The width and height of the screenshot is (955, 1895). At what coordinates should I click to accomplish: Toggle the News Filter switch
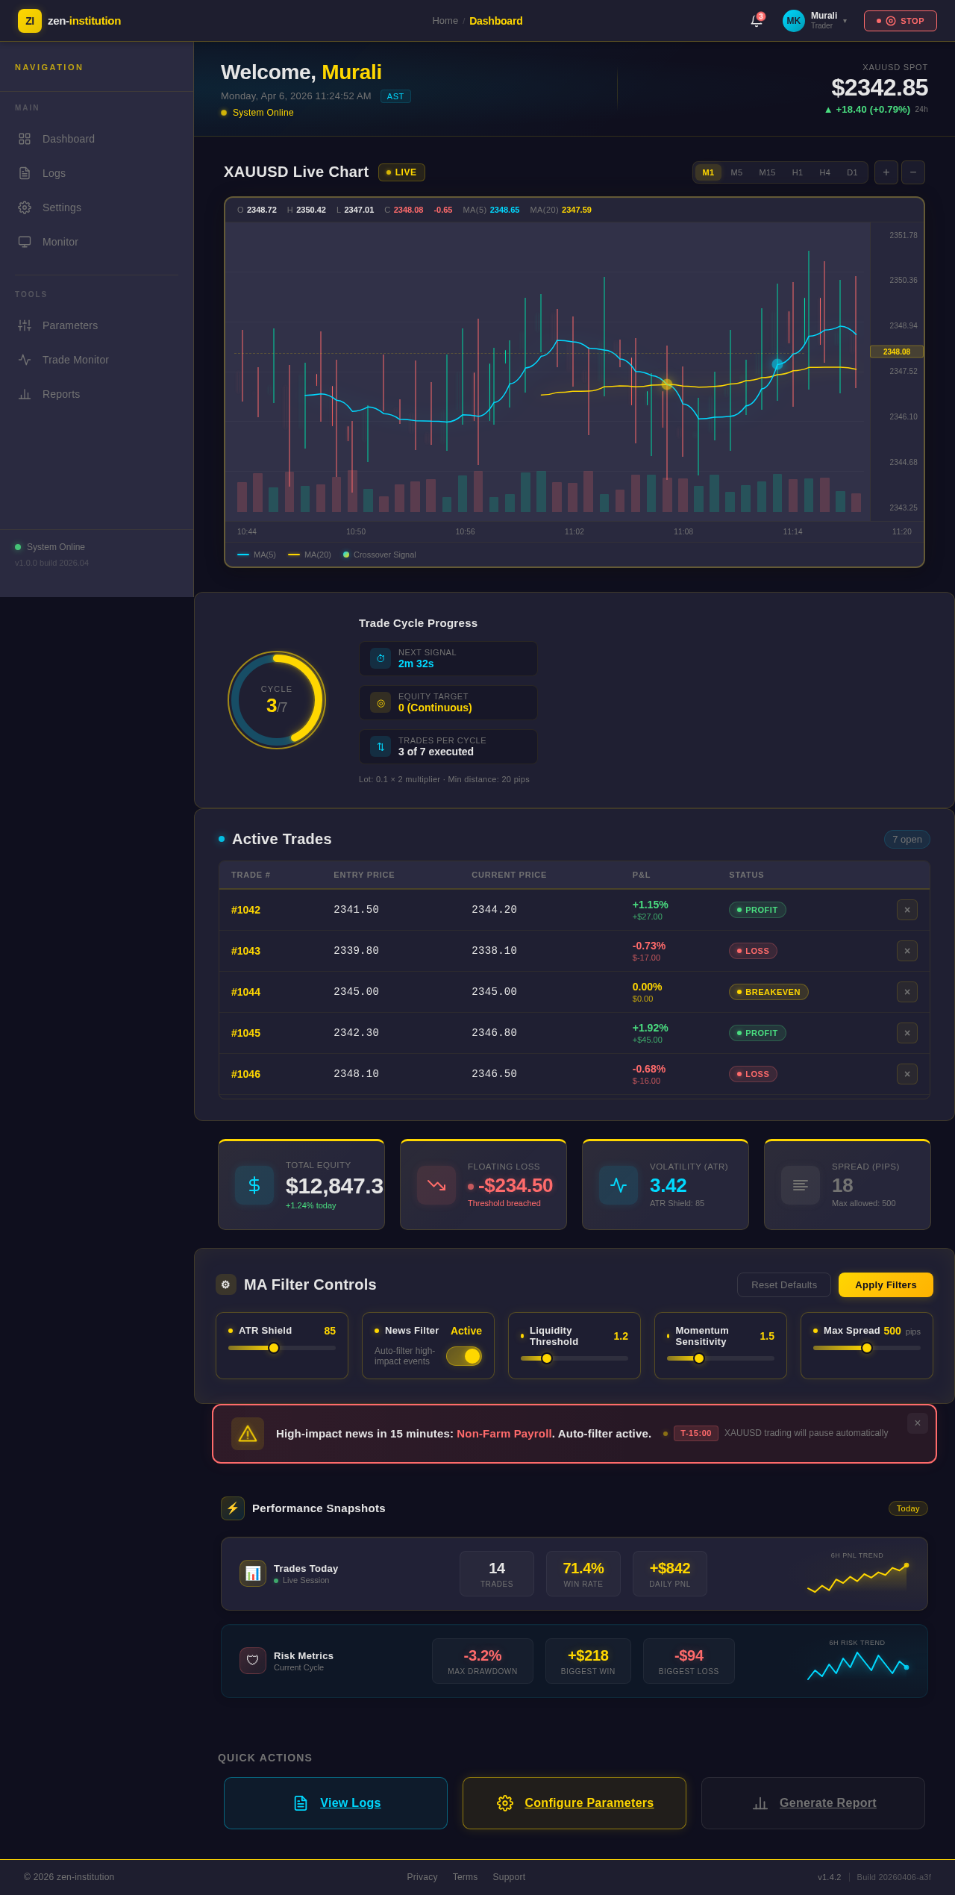click(464, 1356)
